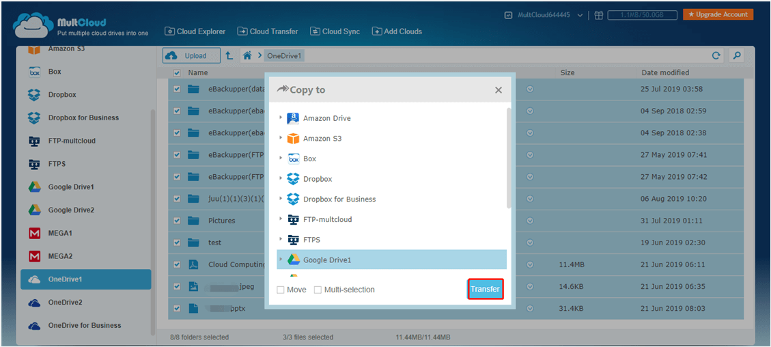
Task: Sort by Date modified column header
Action: [x=664, y=72]
